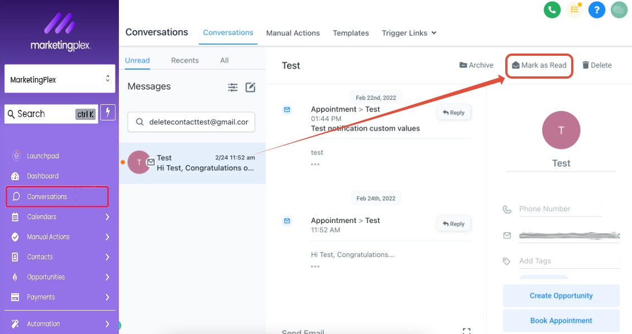Archive the Test conversation

tap(476, 65)
